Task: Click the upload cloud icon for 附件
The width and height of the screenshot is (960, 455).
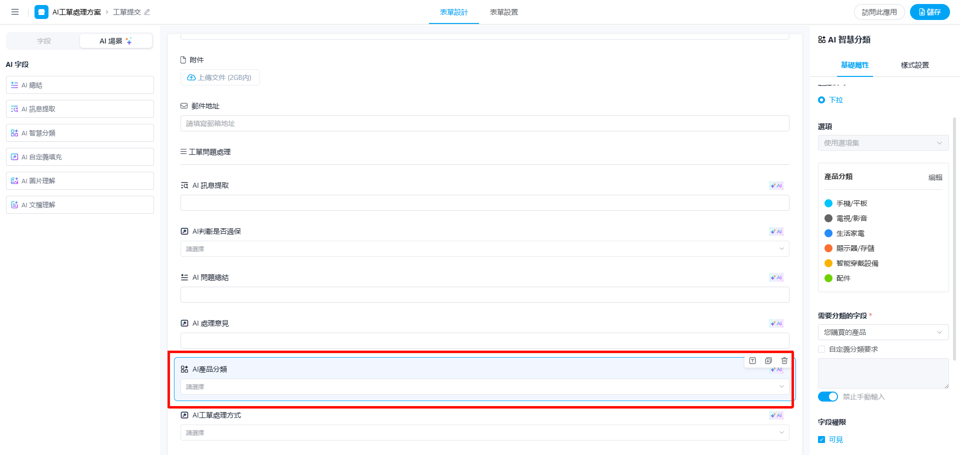Action: 191,78
